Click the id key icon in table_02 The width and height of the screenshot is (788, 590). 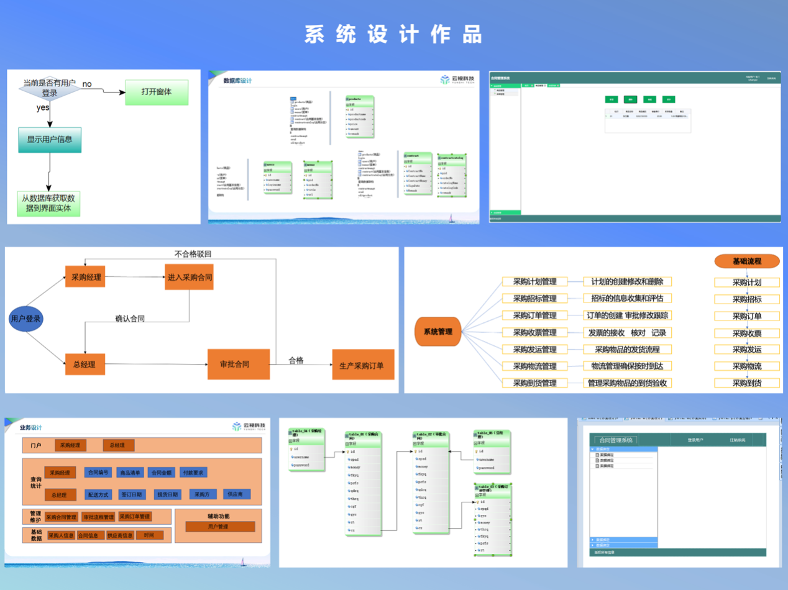click(416, 452)
